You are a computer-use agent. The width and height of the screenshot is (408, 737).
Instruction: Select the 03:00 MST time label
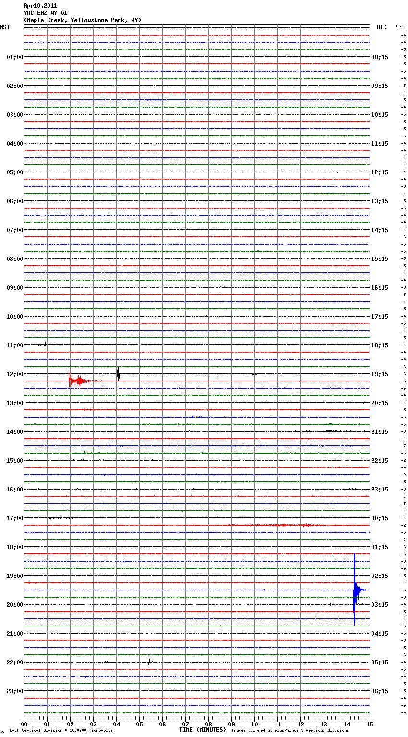14,115
